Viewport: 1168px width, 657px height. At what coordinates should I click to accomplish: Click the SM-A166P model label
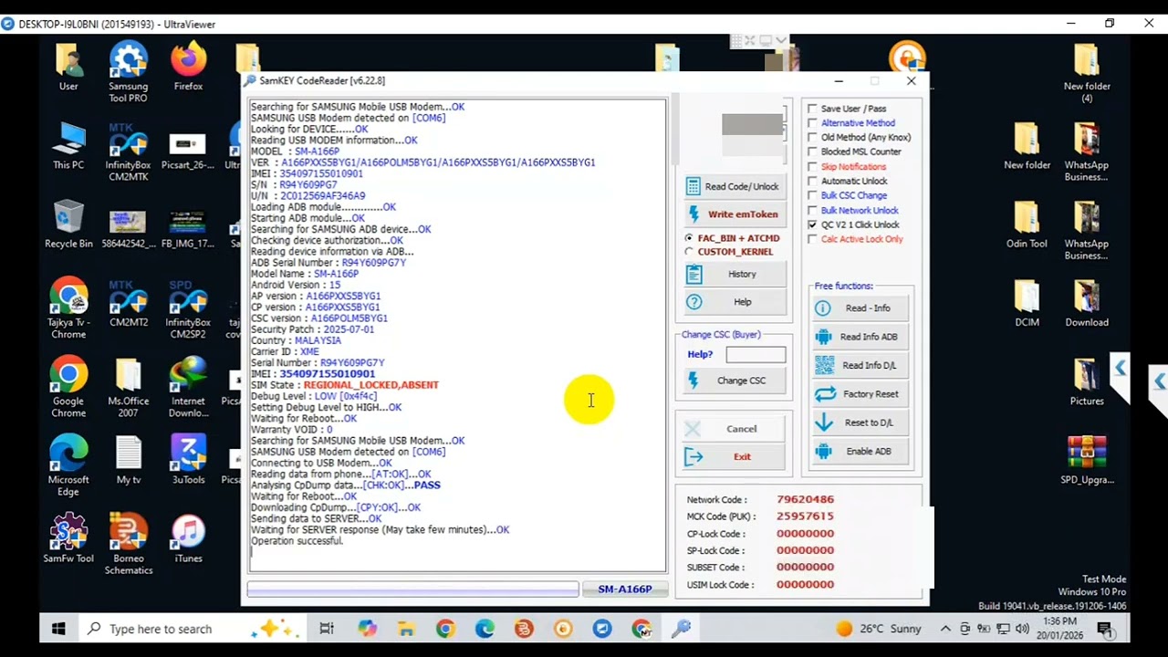[625, 589]
